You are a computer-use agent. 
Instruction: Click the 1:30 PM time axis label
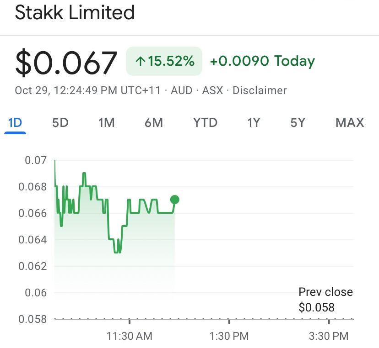(x=229, y=336)
